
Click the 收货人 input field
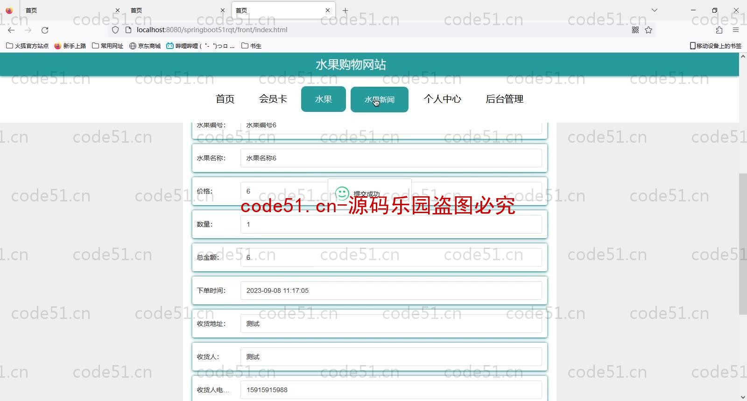(x=391, y=357)
